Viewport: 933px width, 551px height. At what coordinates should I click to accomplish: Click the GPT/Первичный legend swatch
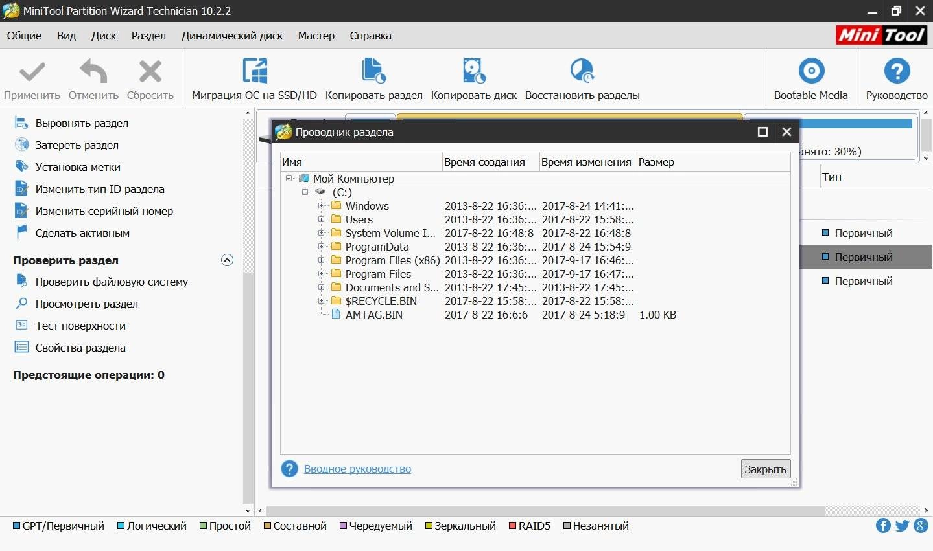(x=17, y=526)
